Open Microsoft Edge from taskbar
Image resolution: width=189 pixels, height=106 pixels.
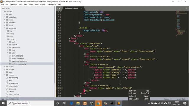click(x=71, y=103)
